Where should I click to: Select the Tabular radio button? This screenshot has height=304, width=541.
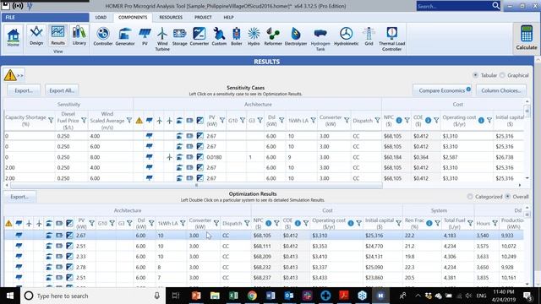click(475, 75)
